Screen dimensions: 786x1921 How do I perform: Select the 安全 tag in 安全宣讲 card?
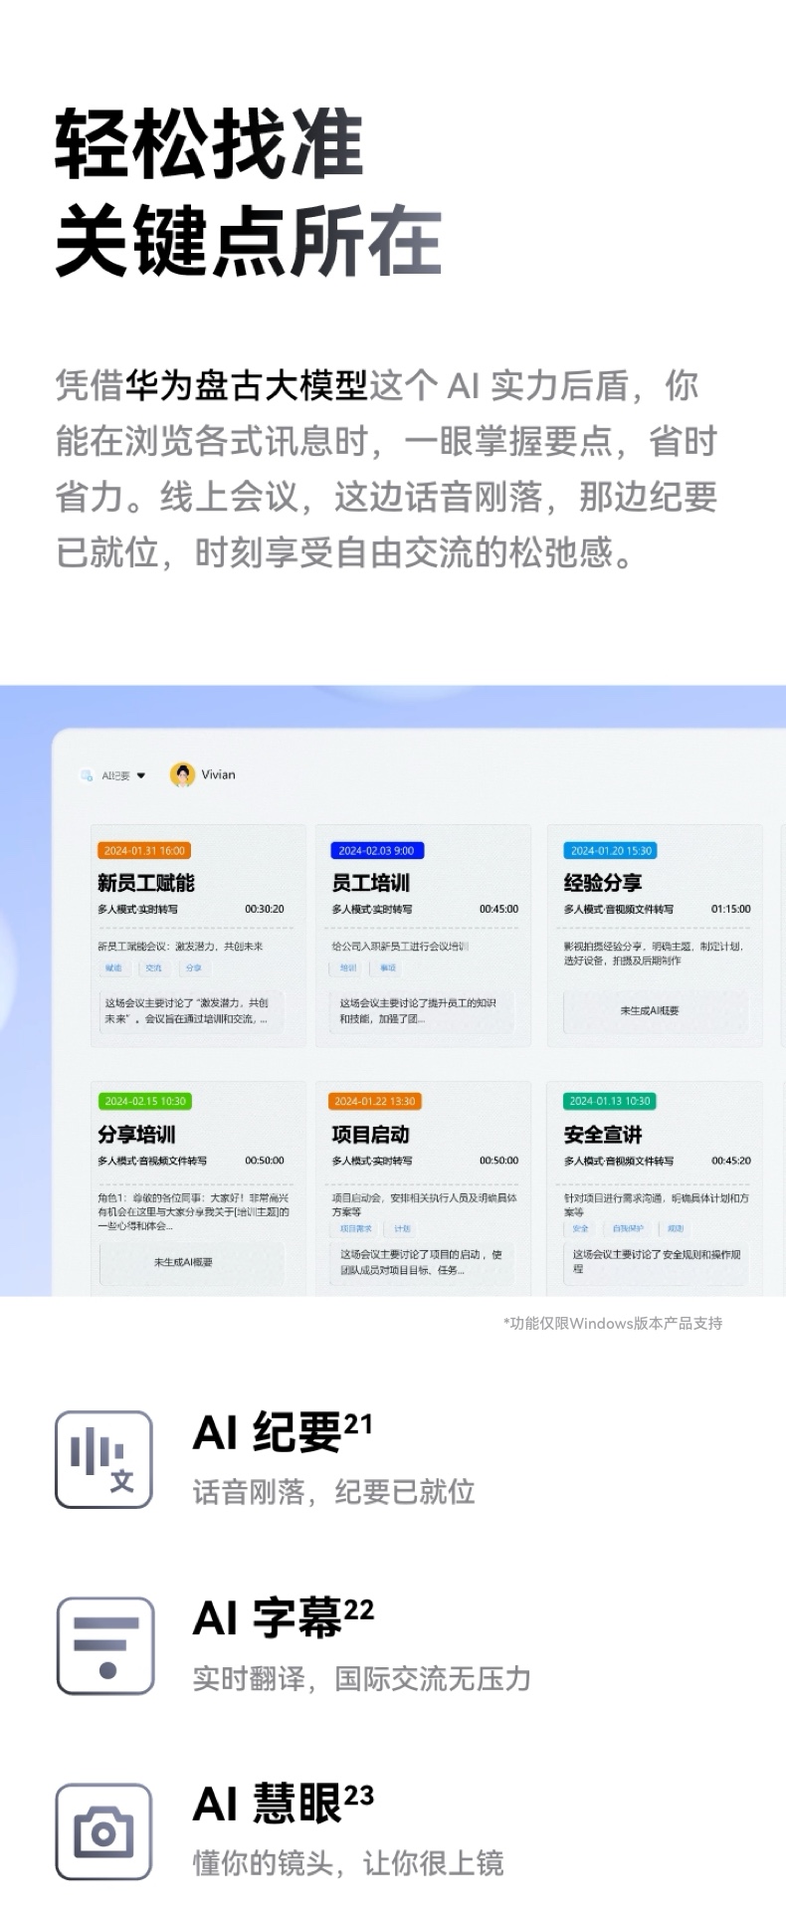[580, 1229]
